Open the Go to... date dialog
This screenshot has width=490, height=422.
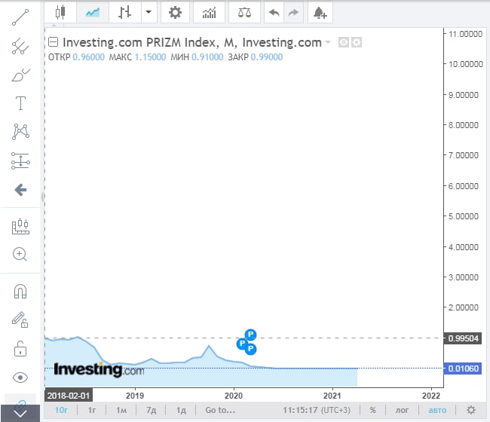(220, 410)
